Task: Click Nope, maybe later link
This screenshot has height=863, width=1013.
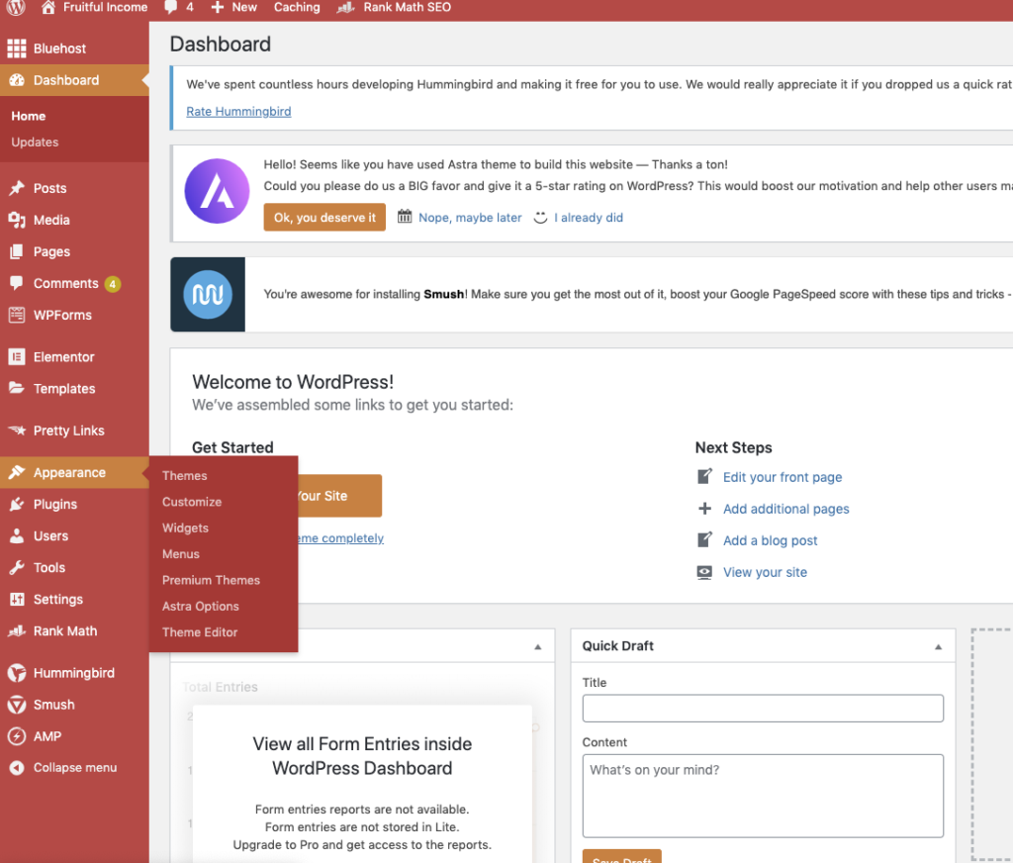Action: (x=470, y=218)
